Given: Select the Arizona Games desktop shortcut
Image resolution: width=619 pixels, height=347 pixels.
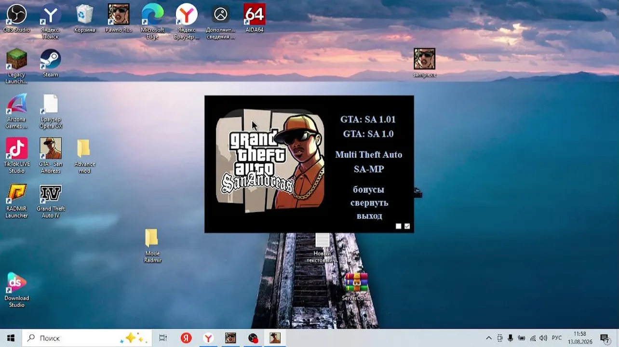Looking at the screenshot, I should [x=16, y=111].
